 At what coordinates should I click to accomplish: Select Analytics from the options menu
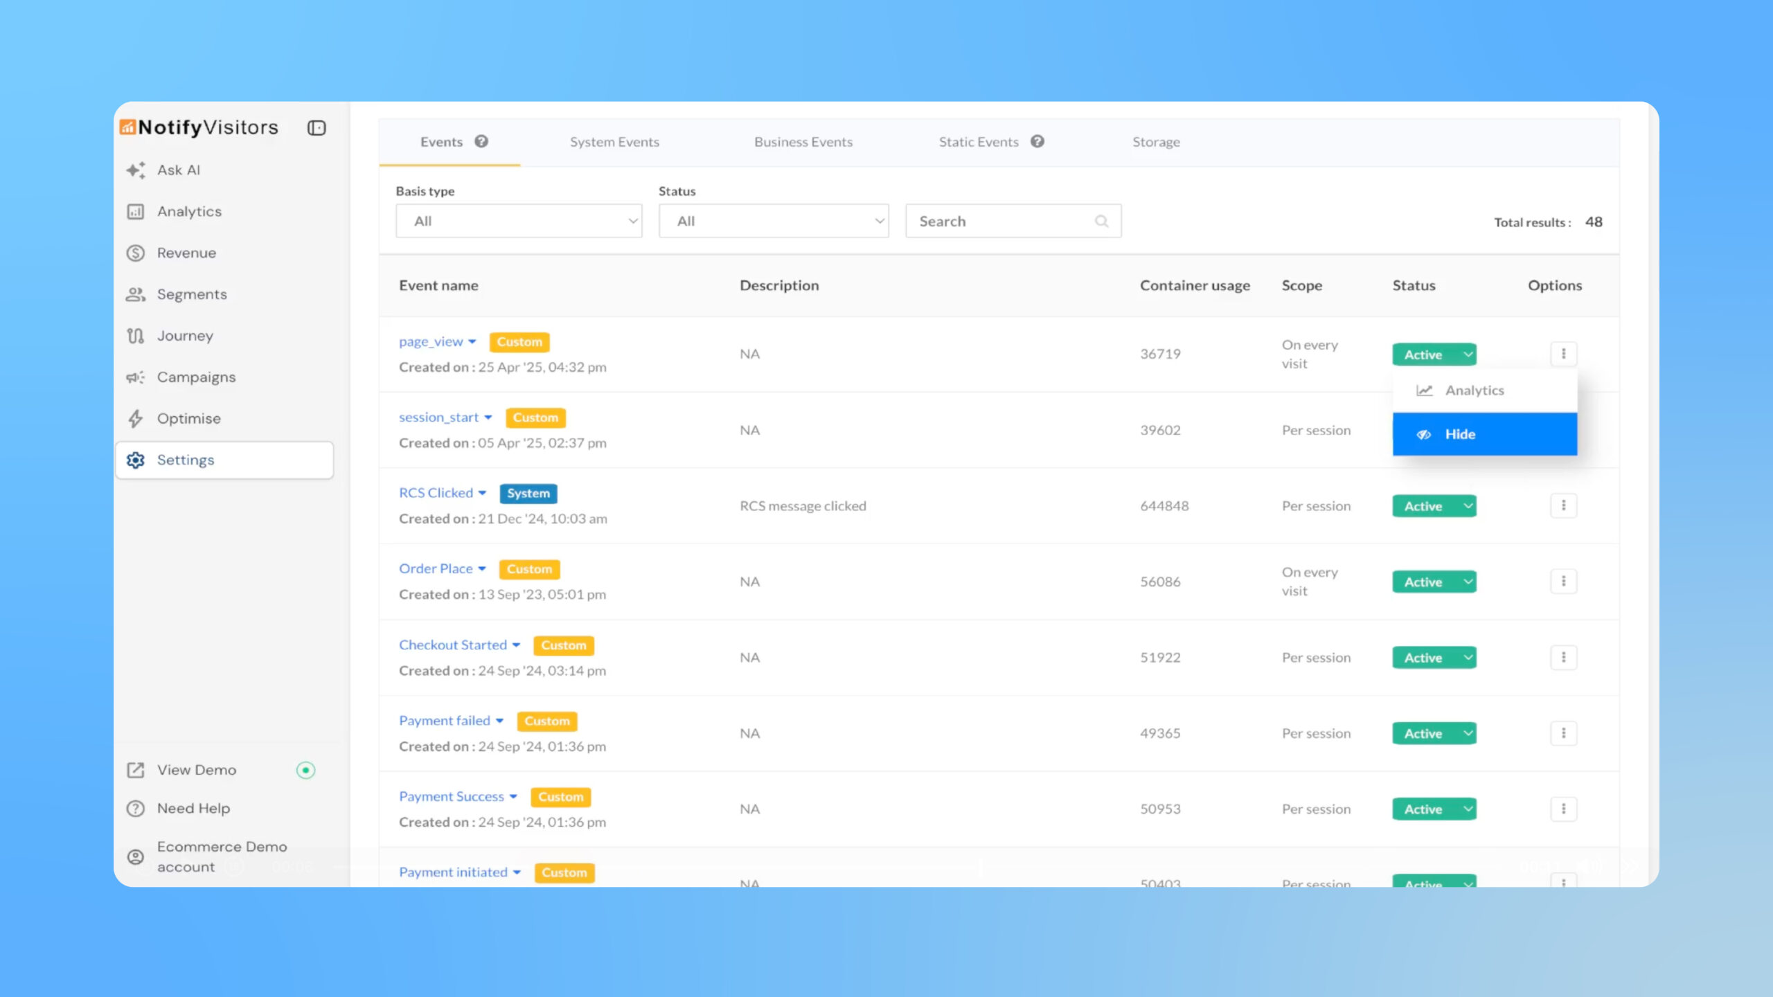(1474, 390)
